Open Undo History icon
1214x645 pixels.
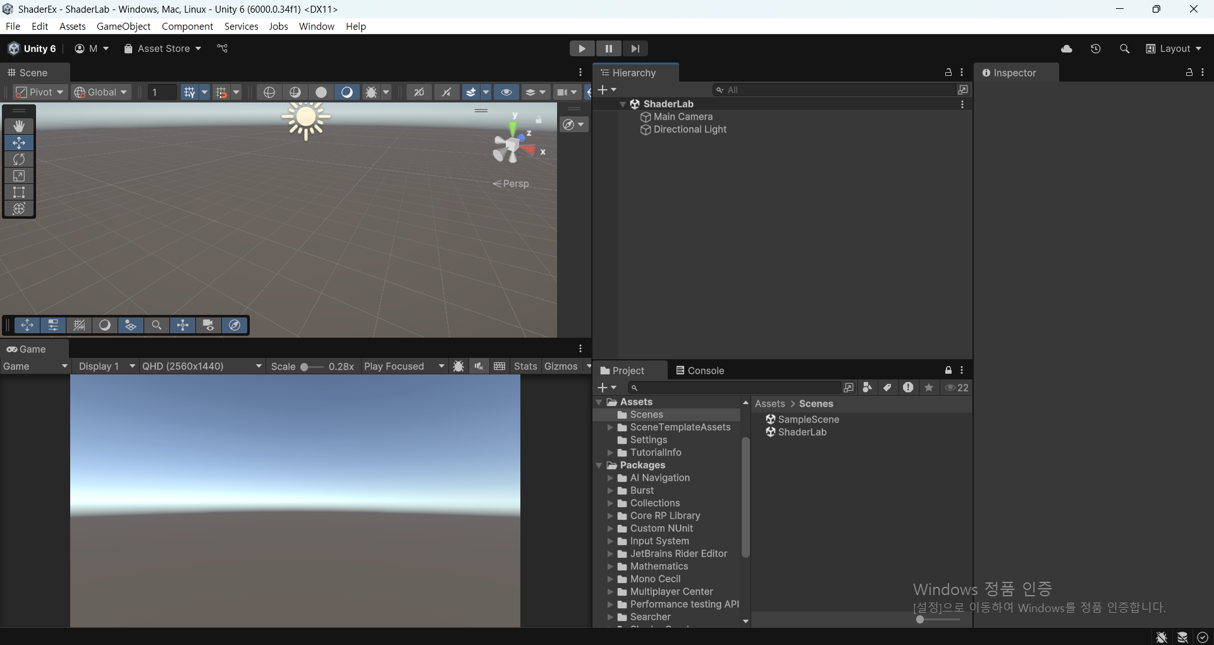(x=1096, y=49)
